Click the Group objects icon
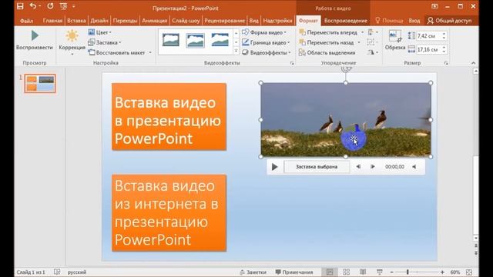Image resolution: width=493 pixels, height=277 pixels. click(373, 42)
